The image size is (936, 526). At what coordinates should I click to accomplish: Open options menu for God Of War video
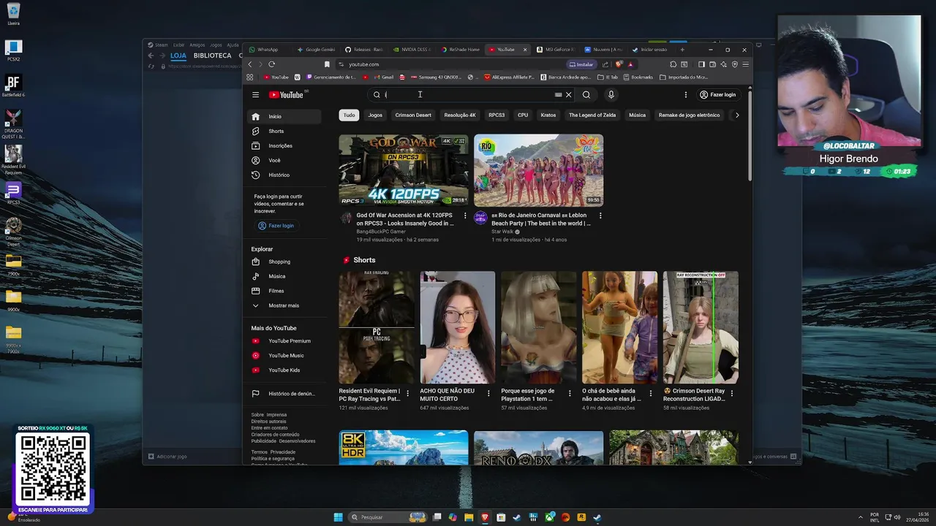click(x=466, y=216)
